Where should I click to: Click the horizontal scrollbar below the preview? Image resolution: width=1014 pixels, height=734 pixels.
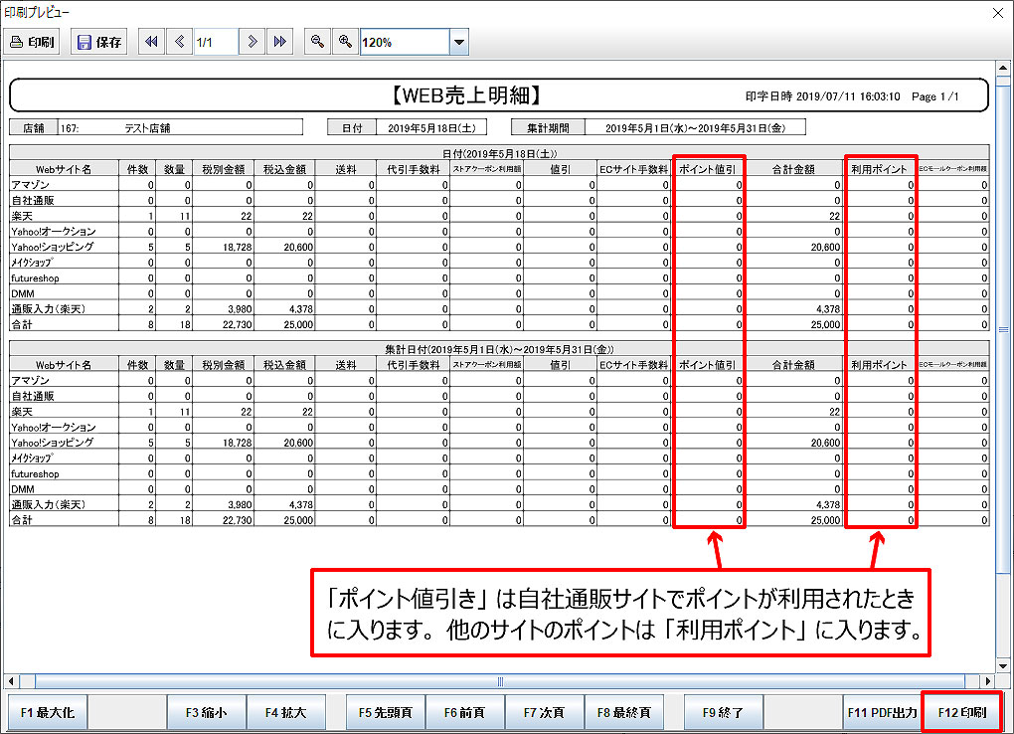(497, 681)
